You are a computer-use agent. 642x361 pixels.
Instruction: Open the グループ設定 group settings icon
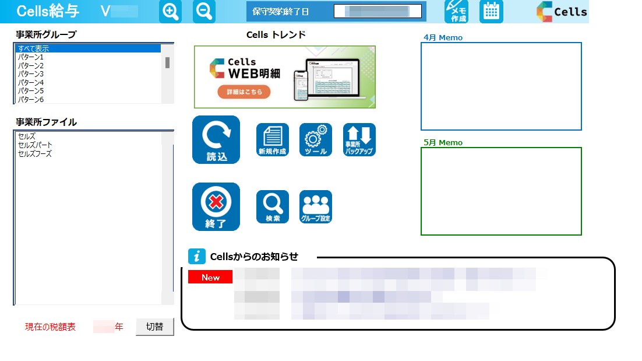tap(316, 207)
